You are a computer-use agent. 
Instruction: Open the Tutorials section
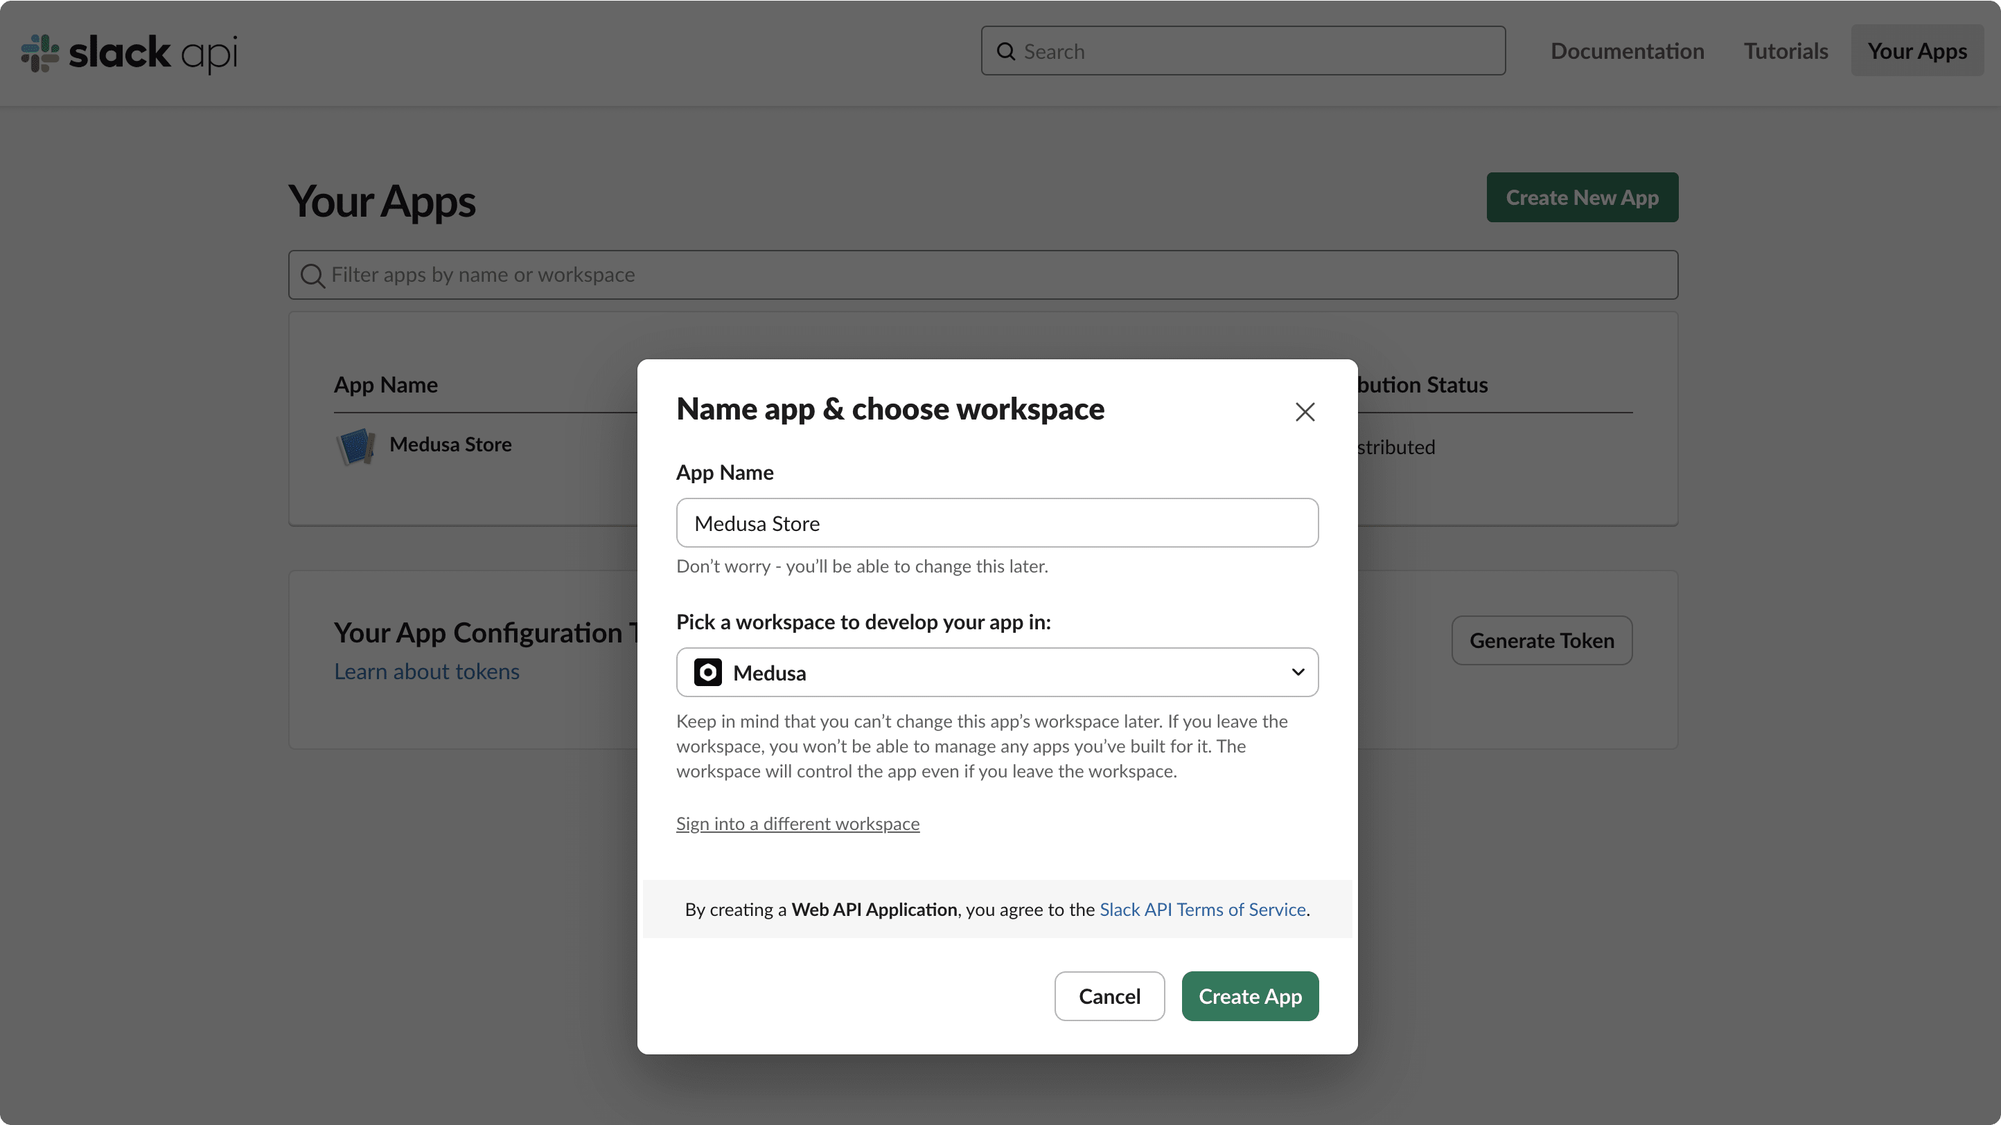tap(1786, 51)
